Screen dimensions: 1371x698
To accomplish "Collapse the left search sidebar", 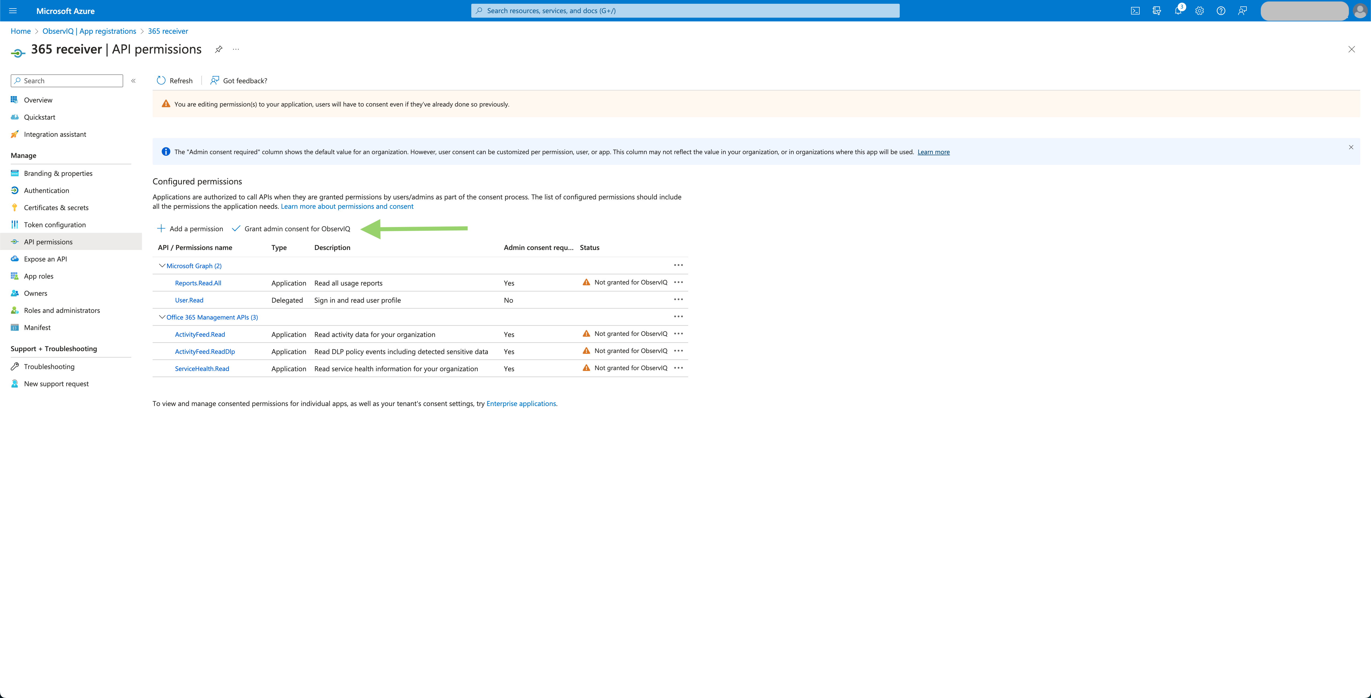I will tap(134, 81).
